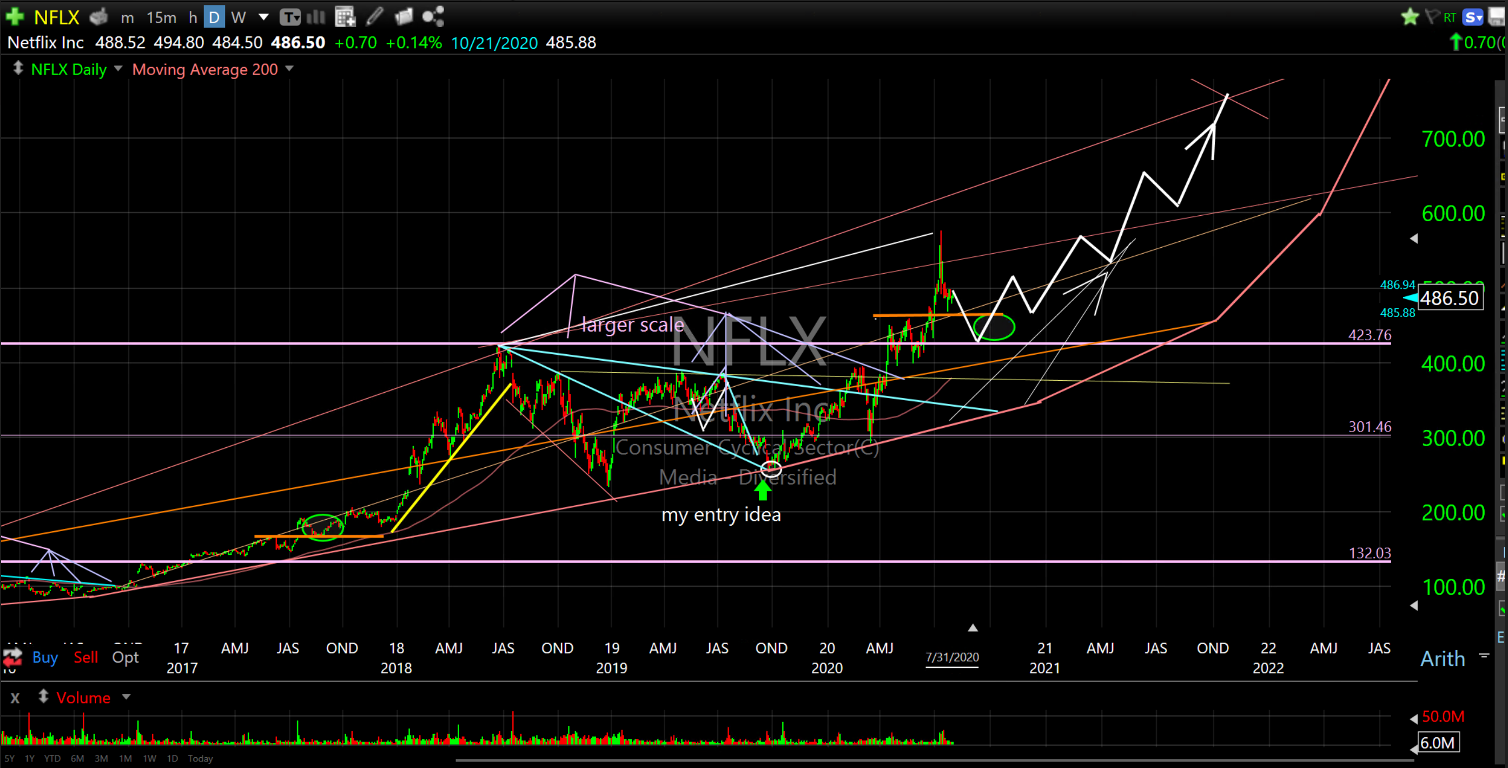Expand the Volume indicator dropdown
This screenshot has width=1508, height=768.
[126, 697]
